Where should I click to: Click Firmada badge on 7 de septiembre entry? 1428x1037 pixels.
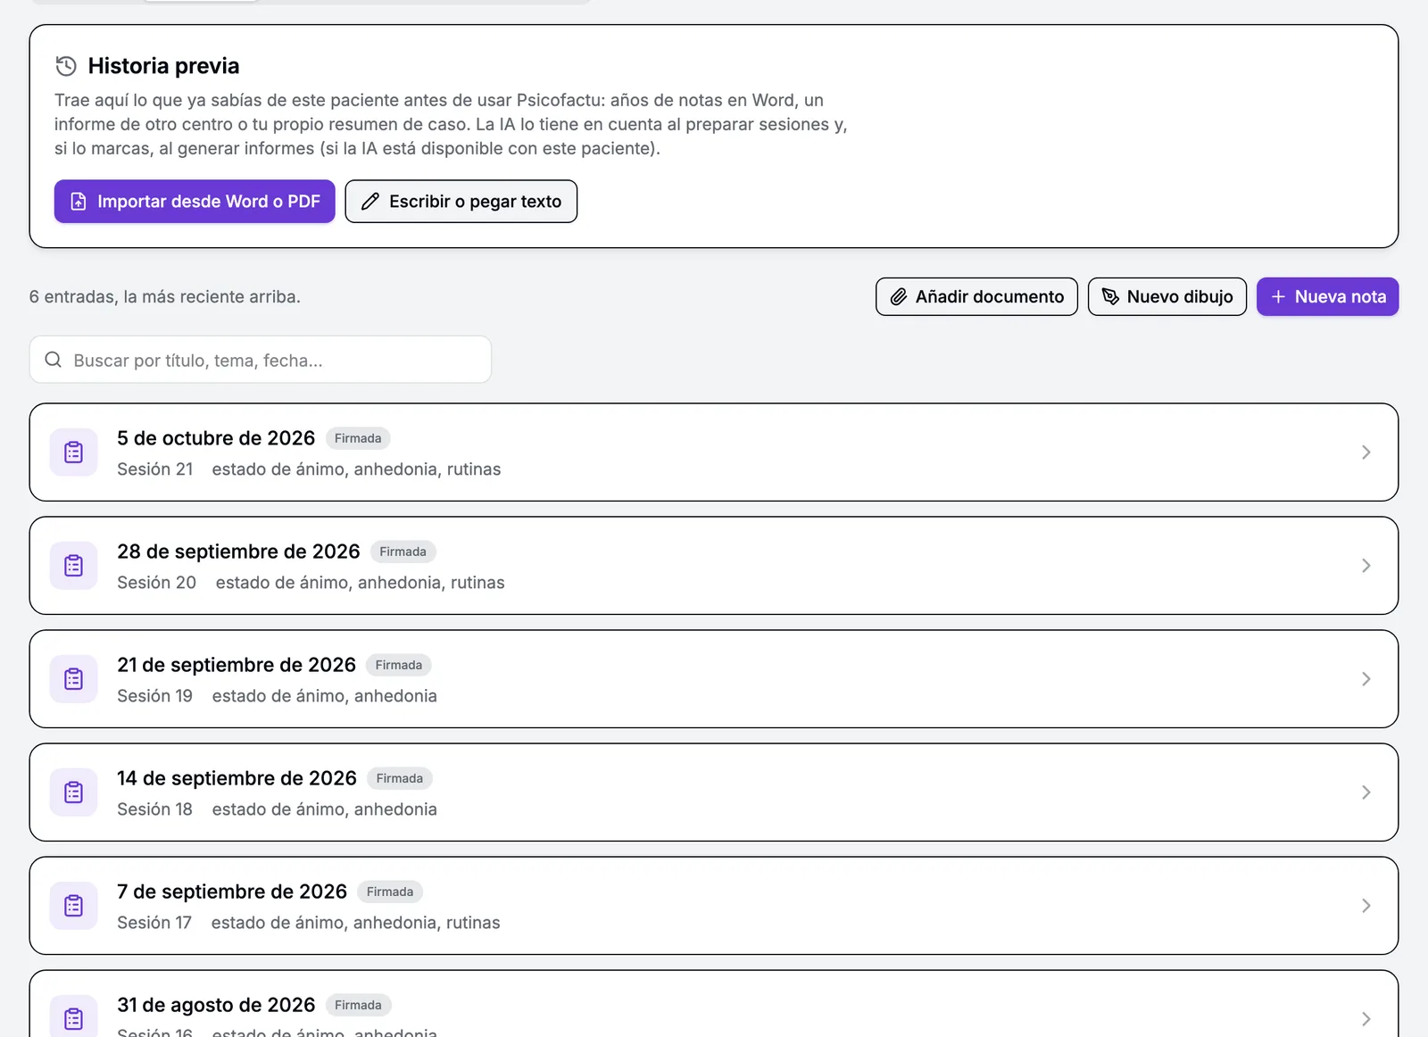click(390, 892)
